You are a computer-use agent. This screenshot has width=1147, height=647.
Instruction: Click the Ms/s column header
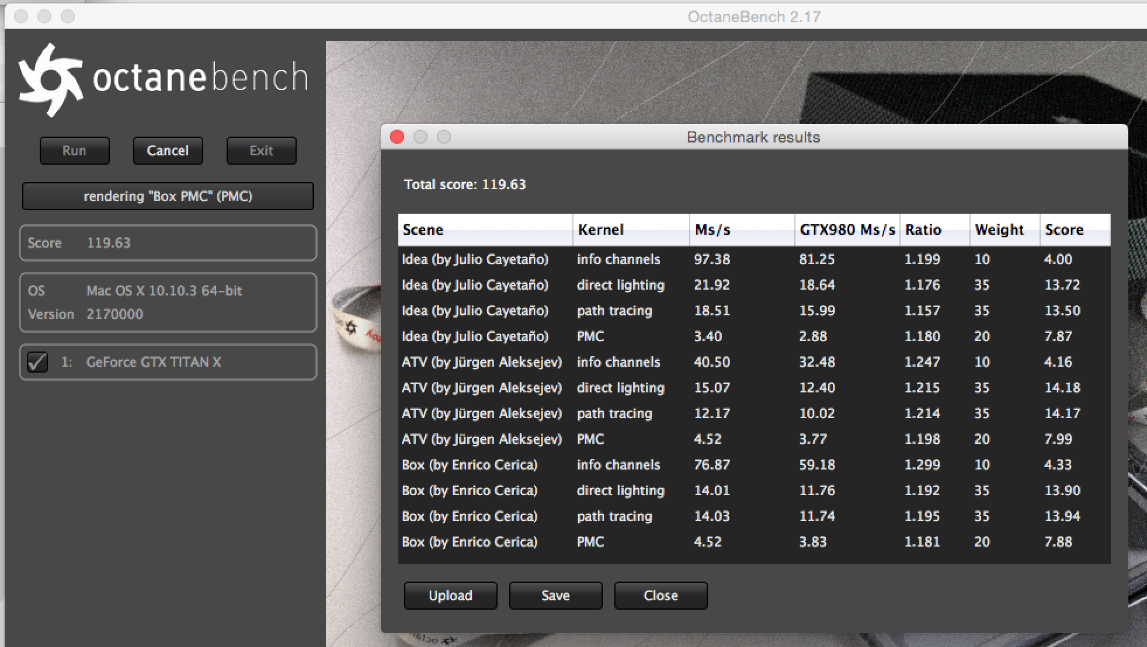[x=742, y=229]
